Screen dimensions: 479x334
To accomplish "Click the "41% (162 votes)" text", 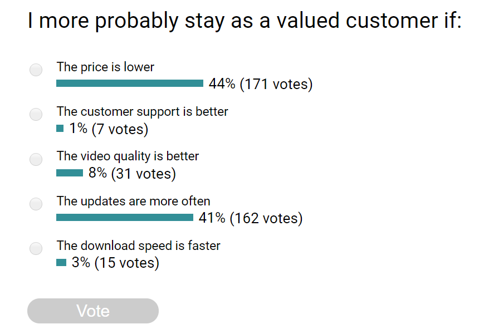I will 251,218.
